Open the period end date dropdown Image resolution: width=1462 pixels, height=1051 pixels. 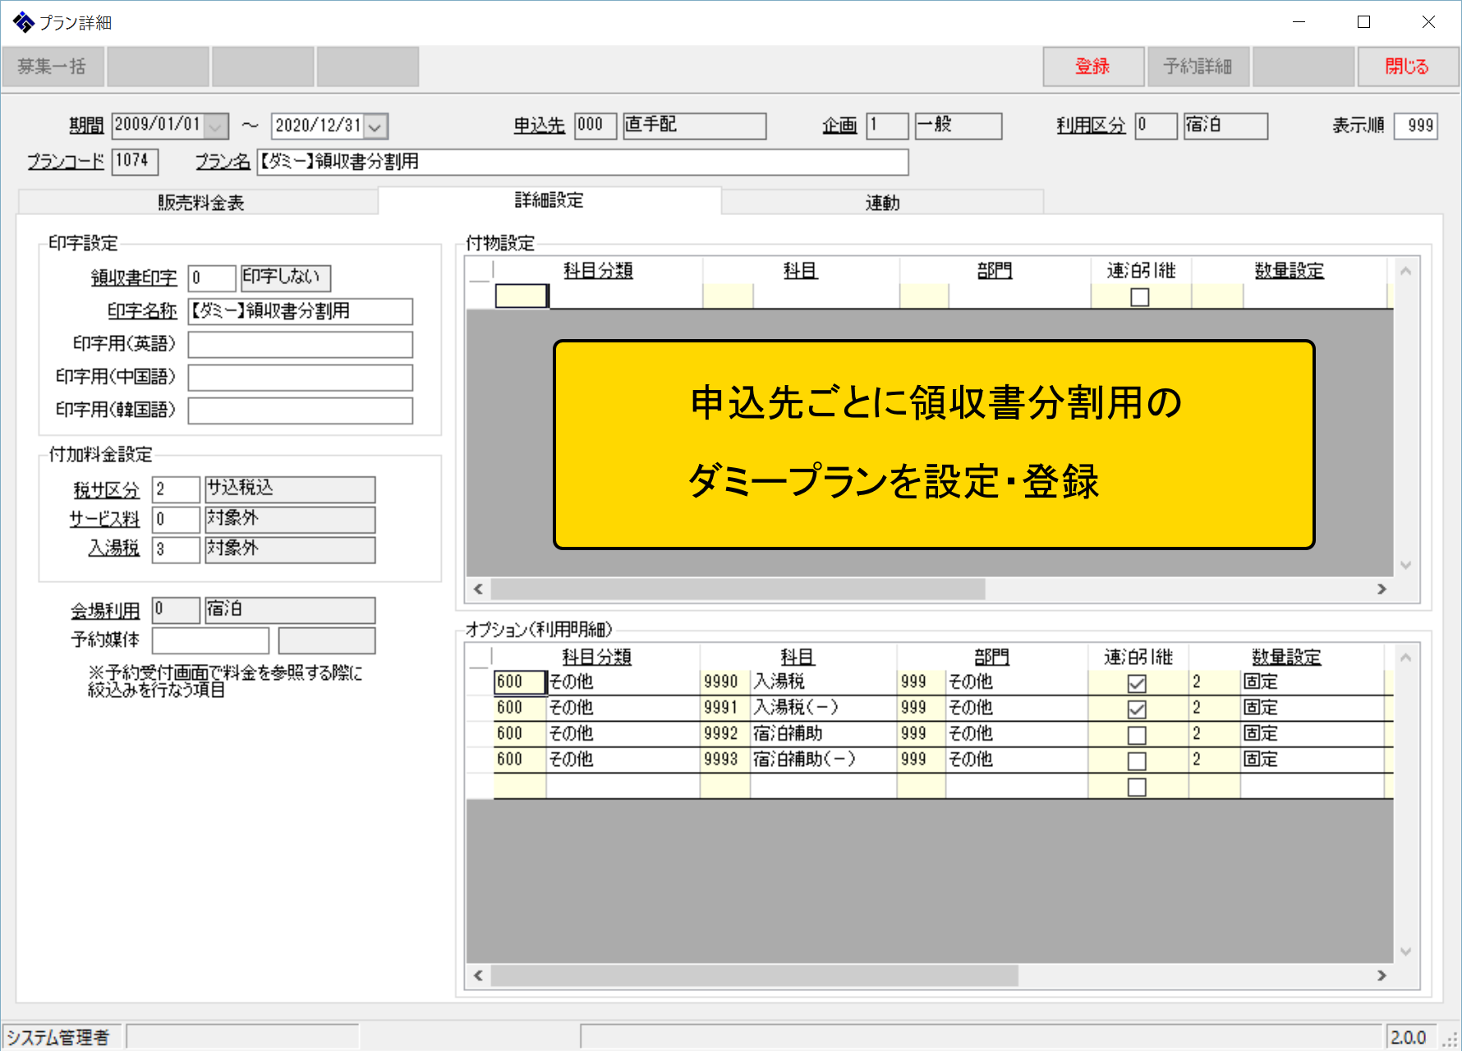(375, 126)
